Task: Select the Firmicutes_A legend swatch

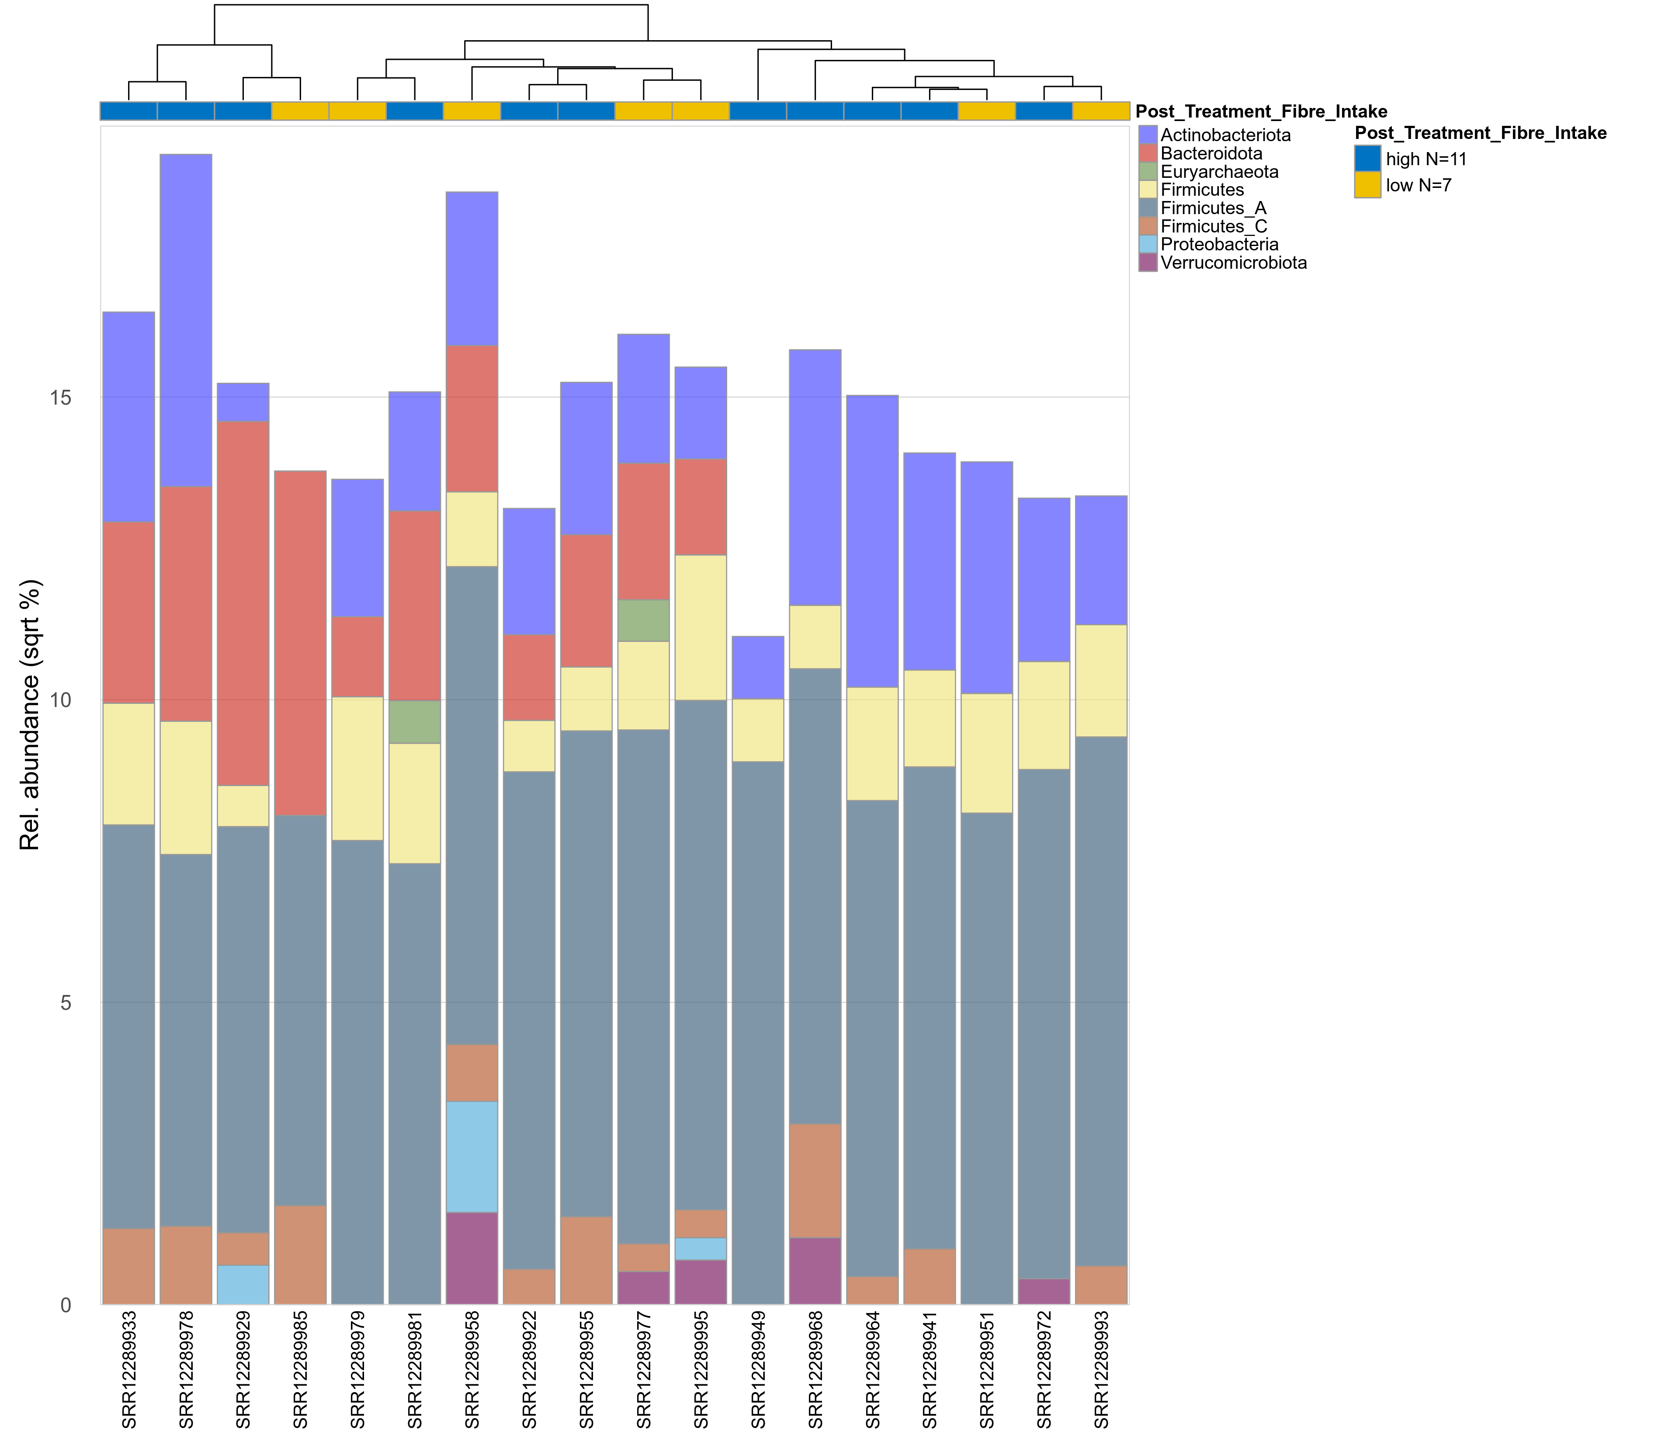Action: pyautogui.click(x=1148, y=208)
